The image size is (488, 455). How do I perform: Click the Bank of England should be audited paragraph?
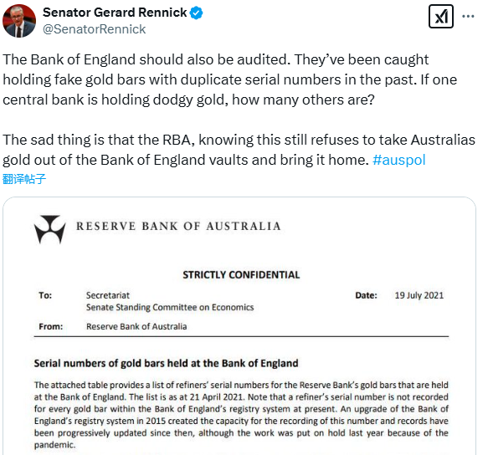229,79
